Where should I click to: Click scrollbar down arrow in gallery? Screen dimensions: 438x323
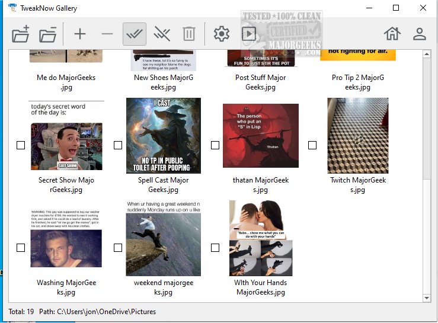[x=426, y=298]
